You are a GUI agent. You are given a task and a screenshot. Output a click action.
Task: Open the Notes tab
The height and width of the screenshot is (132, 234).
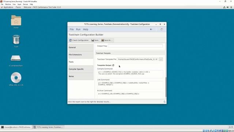(x=81, y=76)
